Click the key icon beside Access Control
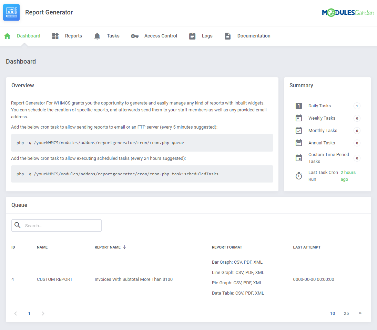The height and width of the screenshot is (330, 377). coord(135,36)
